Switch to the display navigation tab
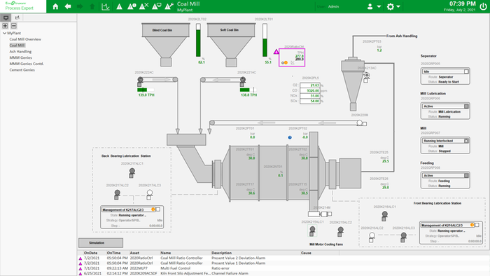The width and height of the screenshot is (490, 276). [6, 18]
